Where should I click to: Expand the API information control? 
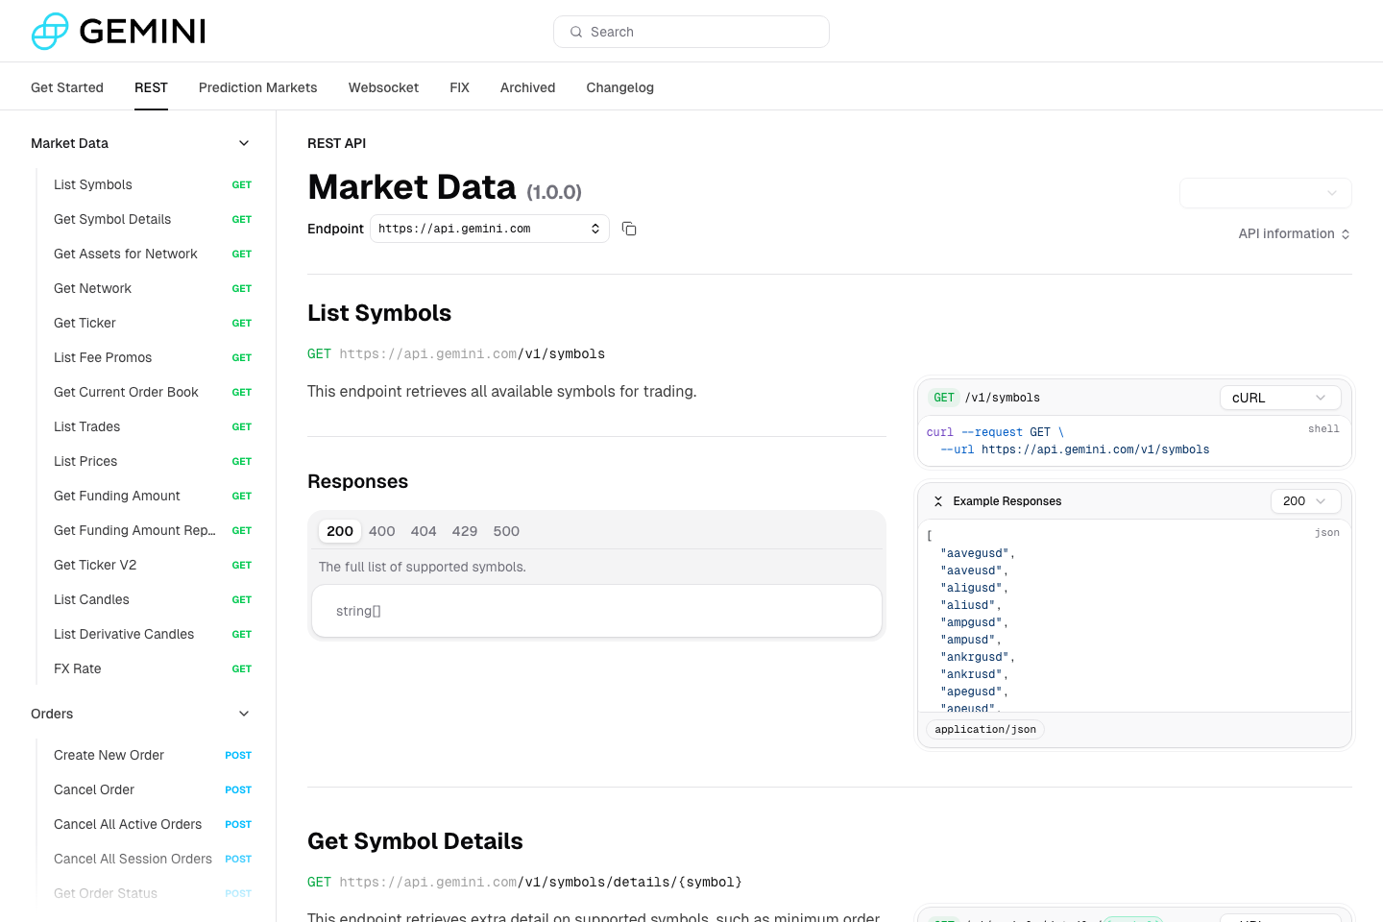tap(1294, 233)
